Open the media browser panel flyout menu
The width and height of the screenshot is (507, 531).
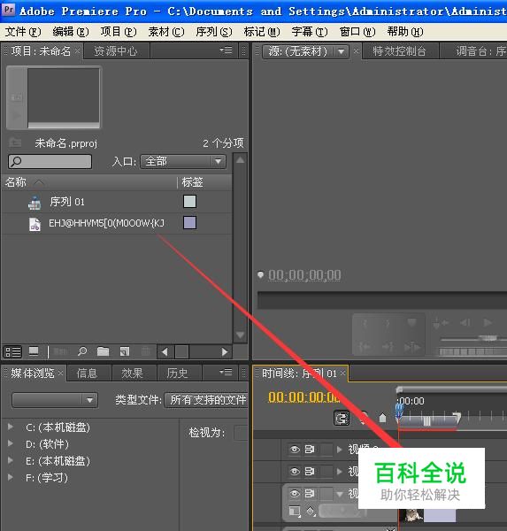tap(226, 373)
